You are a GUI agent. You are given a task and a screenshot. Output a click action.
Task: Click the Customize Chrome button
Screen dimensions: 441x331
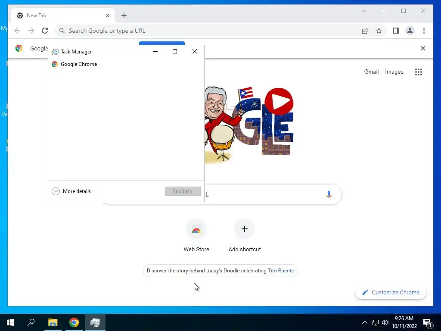click(x=391, y=293)
